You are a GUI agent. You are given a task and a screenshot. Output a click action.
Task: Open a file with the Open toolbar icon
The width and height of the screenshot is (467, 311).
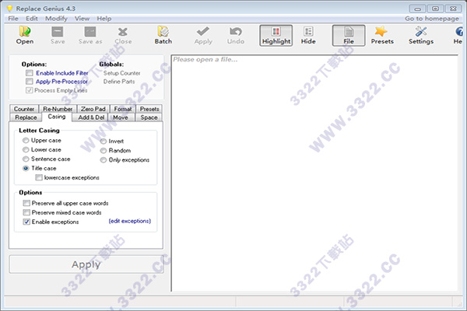[25, 36]
